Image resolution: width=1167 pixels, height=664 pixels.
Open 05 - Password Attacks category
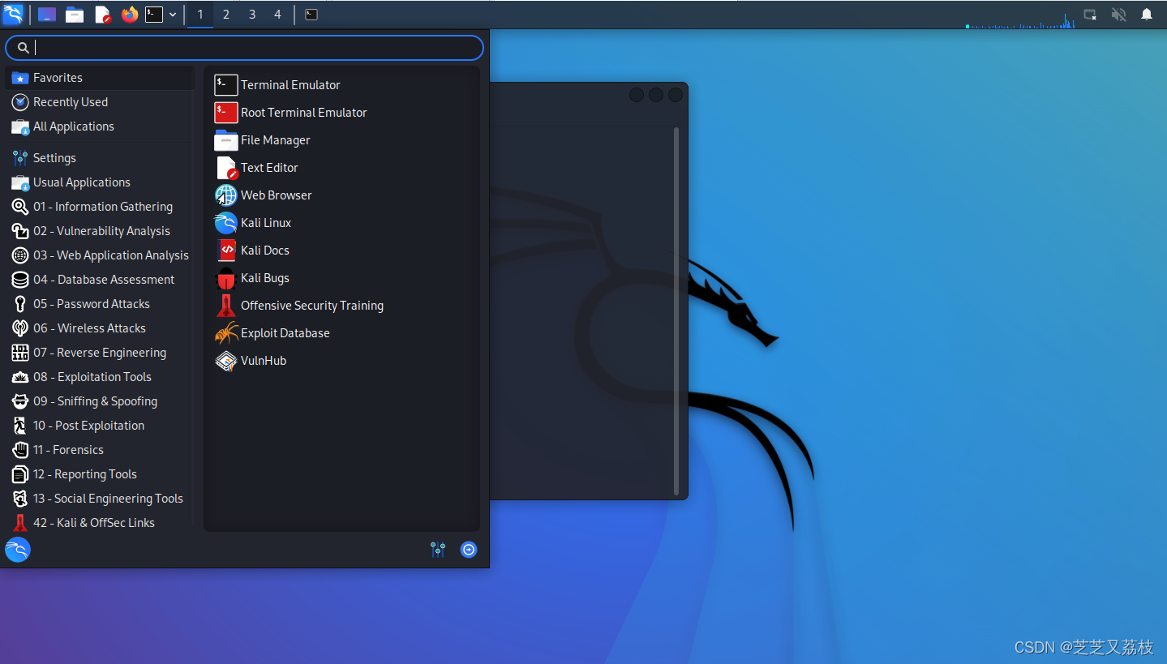click(100, 304)
